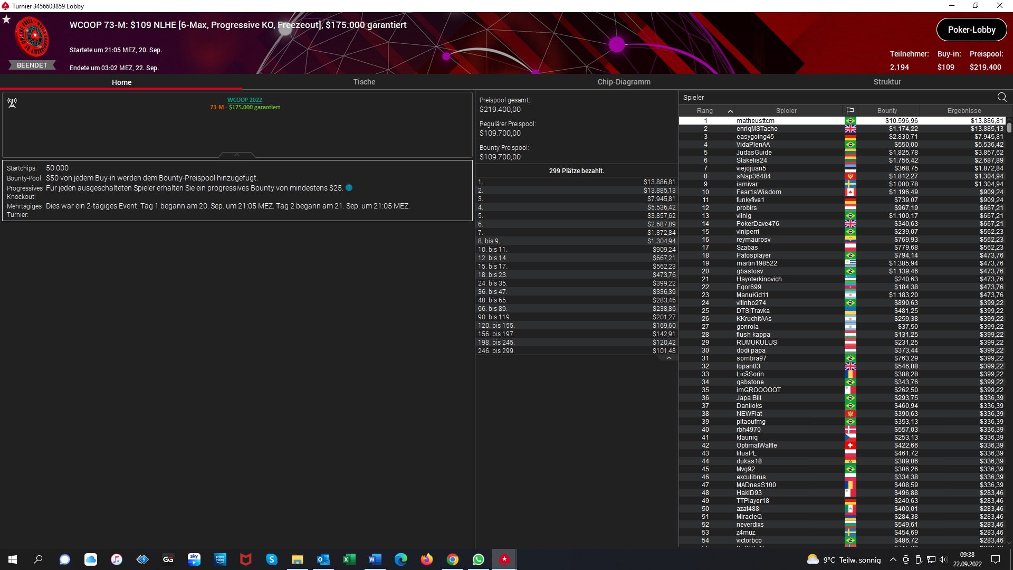Open Windows search from the taskbar
This screenshot has height=570, width=1013.
click(38, 559)
